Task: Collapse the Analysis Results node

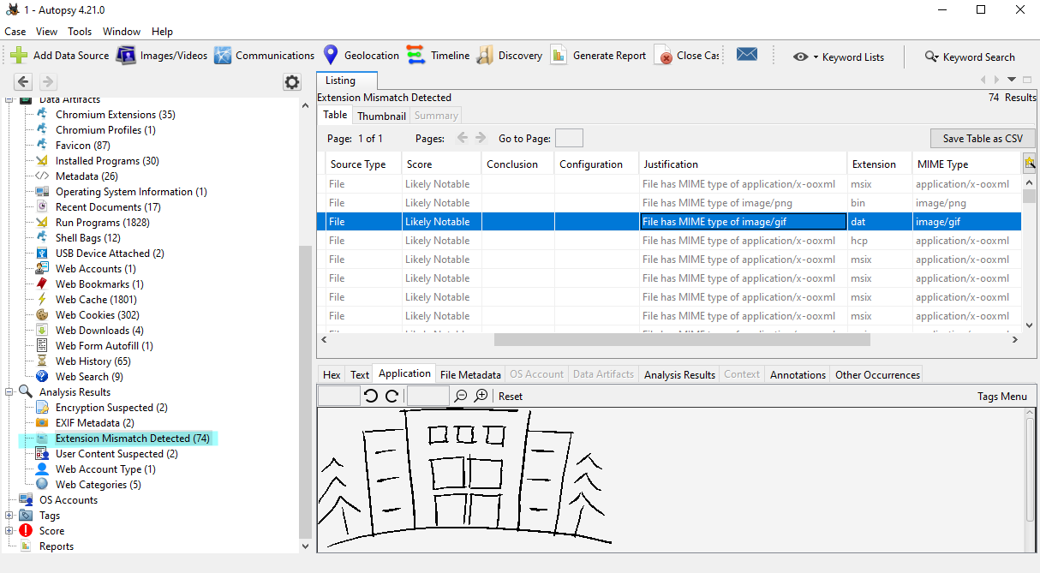Action: (10, 392)
